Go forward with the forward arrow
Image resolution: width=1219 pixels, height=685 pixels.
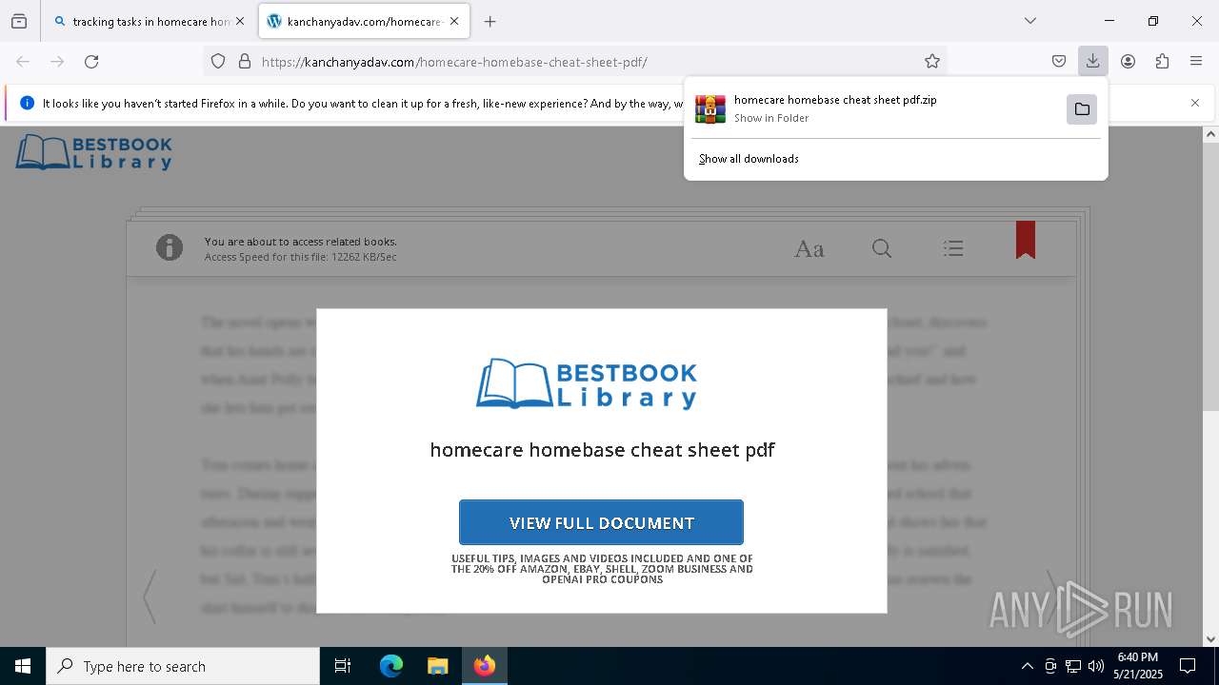[x=57, y=62]
